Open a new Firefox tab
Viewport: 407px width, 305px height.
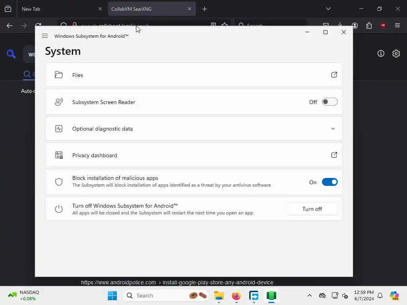[204, 9]
